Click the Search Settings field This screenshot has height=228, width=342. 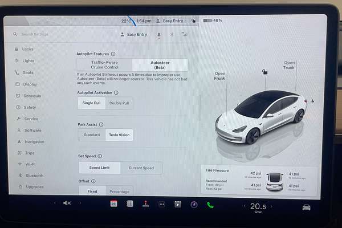[x=35, y=34]
